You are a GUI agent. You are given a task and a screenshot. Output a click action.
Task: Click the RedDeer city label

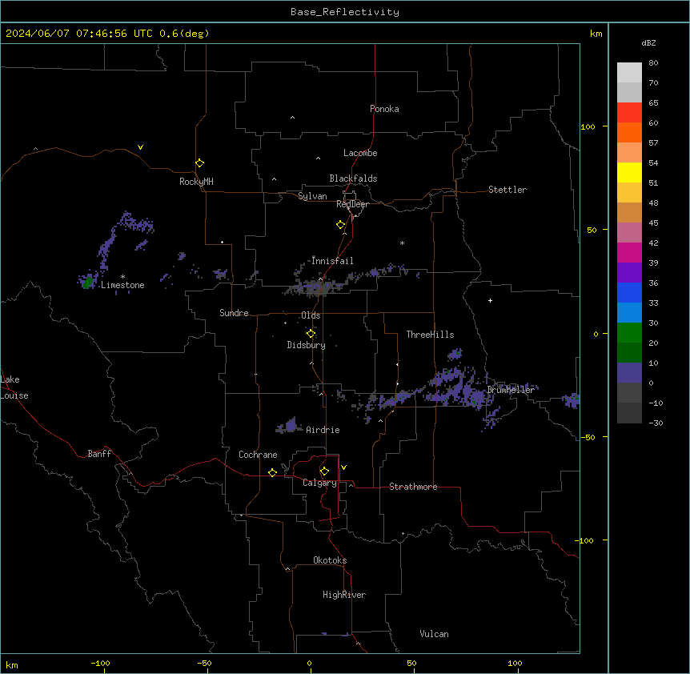[352, 204]
